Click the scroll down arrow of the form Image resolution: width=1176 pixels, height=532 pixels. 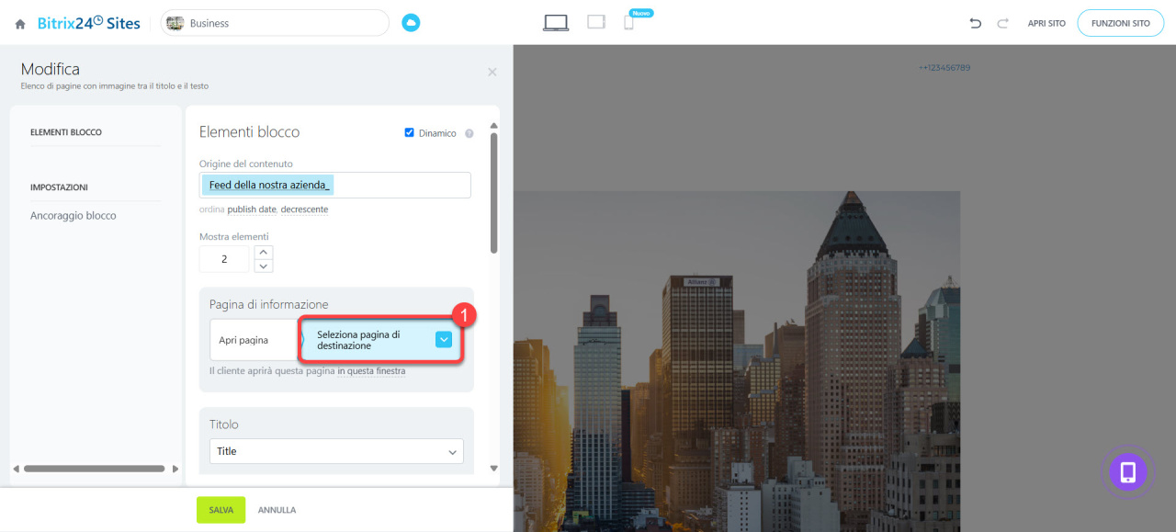pyautogui.click(x=494, y=469)
